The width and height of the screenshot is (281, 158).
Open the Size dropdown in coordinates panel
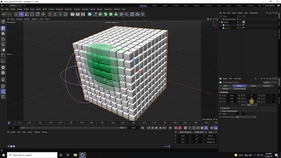coord(213,132)
